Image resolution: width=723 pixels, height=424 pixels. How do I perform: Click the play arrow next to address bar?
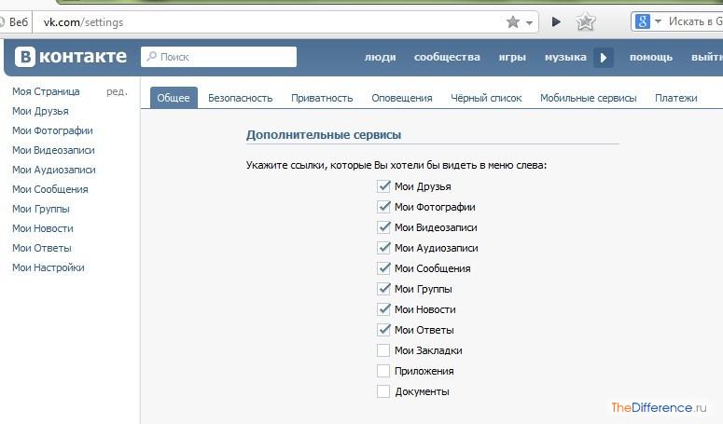point(556,21)
